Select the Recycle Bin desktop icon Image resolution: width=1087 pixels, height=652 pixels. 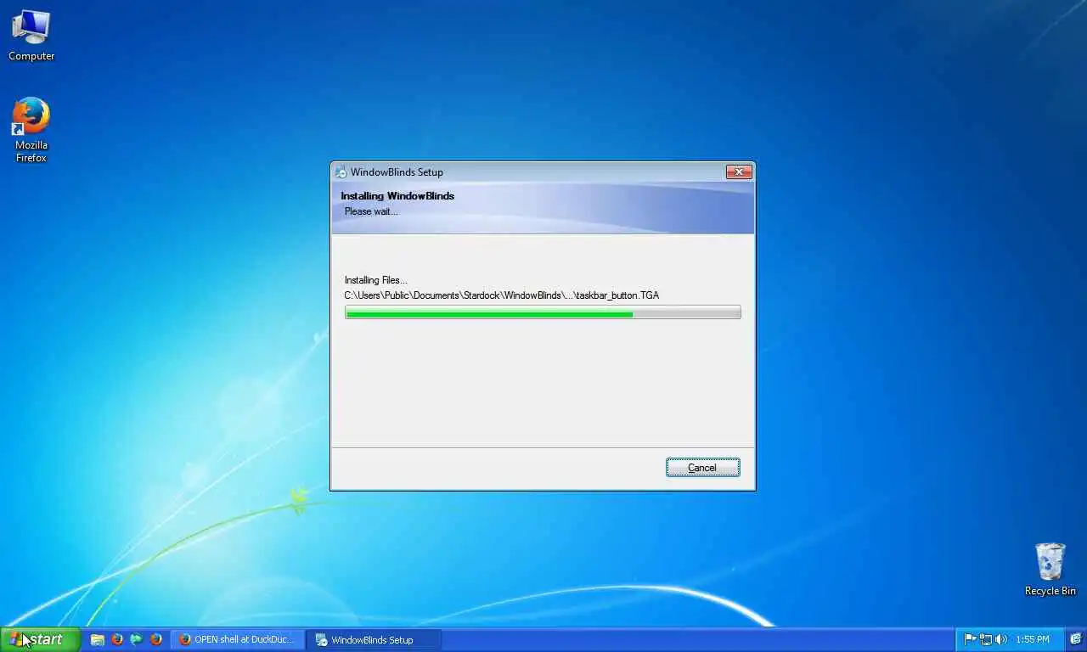point(1050,570)
